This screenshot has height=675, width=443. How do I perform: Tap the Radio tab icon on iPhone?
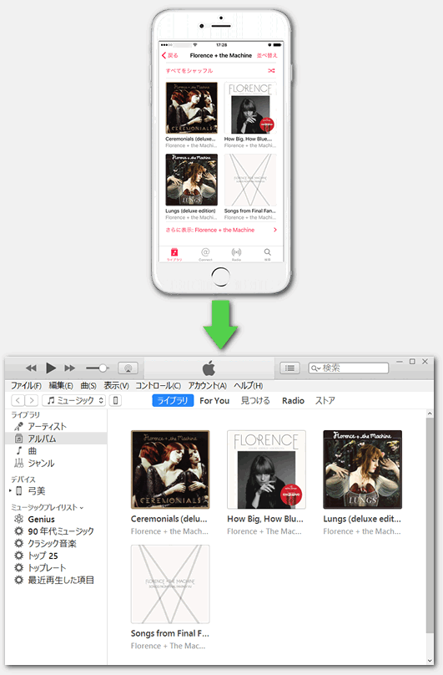[x=236, y=254]
